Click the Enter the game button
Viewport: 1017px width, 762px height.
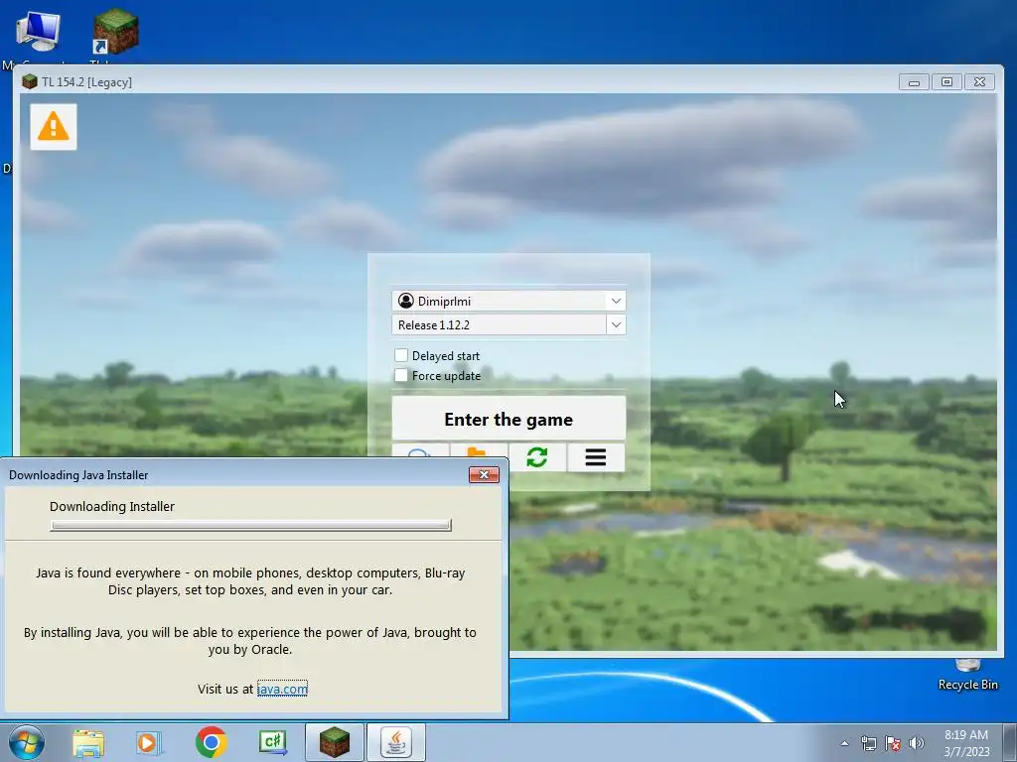[x=508, y=420]
